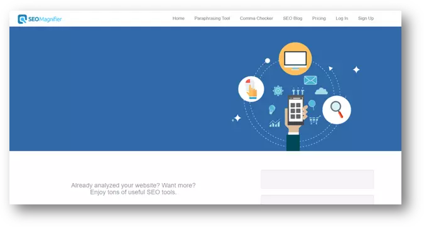Click the orange computer monitor icon
The image size is (424, 227).
tap(295, 58)
